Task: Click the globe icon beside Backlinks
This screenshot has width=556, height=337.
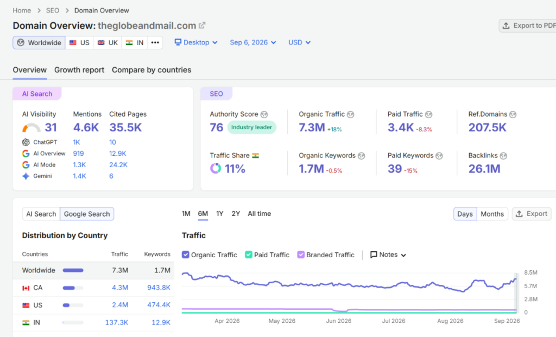Action: click(x=503, y=156)
